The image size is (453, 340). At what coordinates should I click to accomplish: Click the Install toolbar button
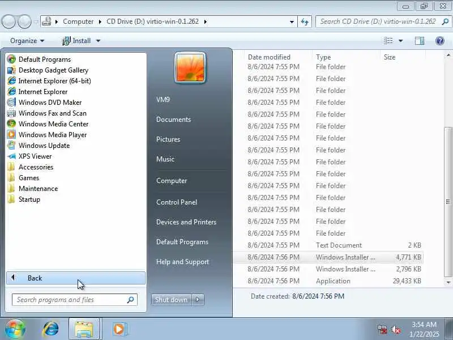click(x=76, y=41)
